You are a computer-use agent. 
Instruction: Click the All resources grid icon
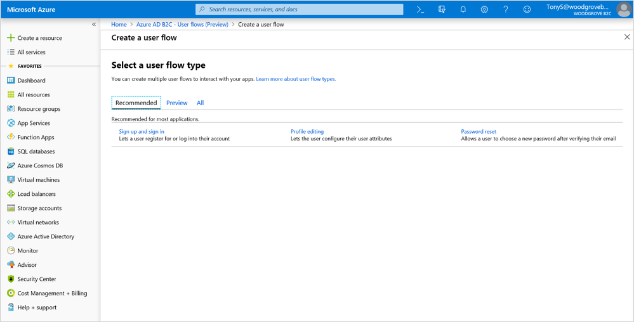tap(11, 94)
